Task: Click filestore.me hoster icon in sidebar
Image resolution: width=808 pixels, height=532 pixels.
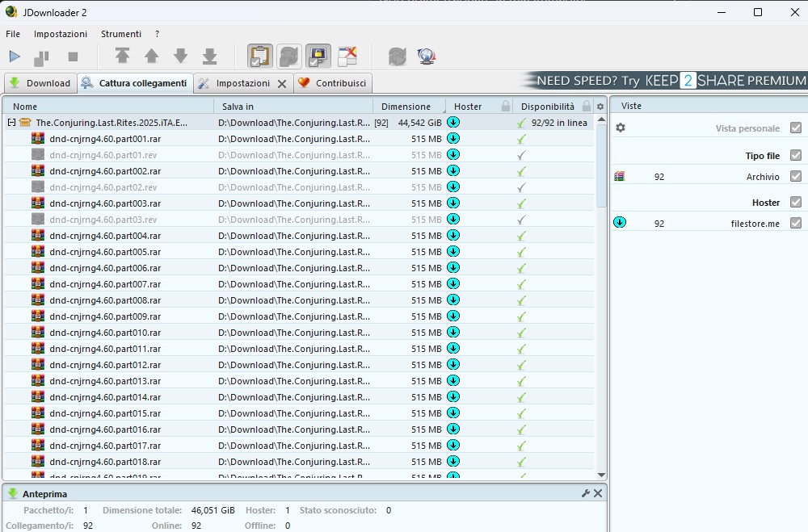Action: click(620, 223)
